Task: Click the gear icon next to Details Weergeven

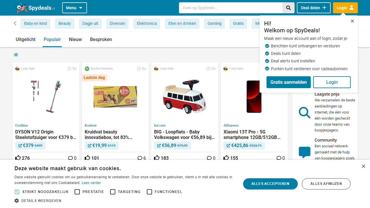Action: (16, 200)
